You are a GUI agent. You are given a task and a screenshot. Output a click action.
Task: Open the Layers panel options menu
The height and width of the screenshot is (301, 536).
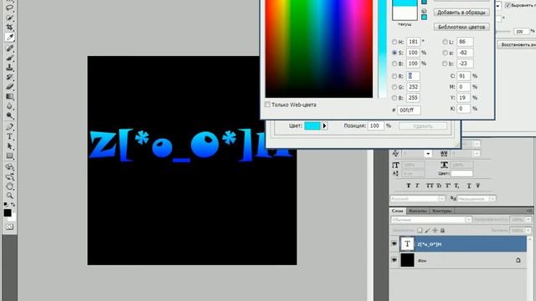(529, 211)
